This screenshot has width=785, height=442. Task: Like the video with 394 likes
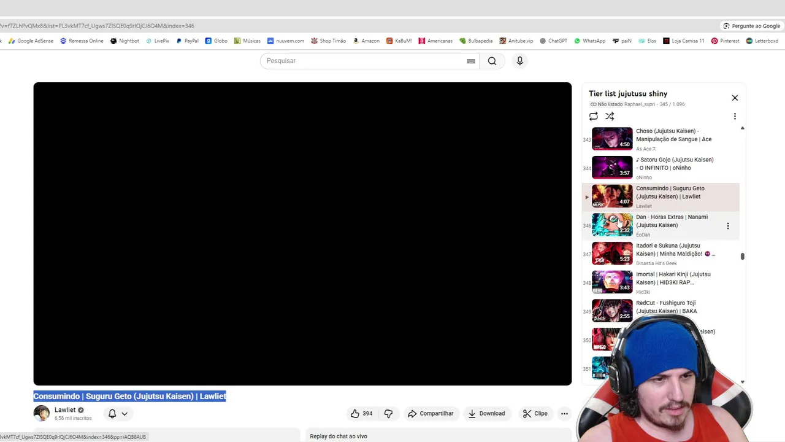361,414
